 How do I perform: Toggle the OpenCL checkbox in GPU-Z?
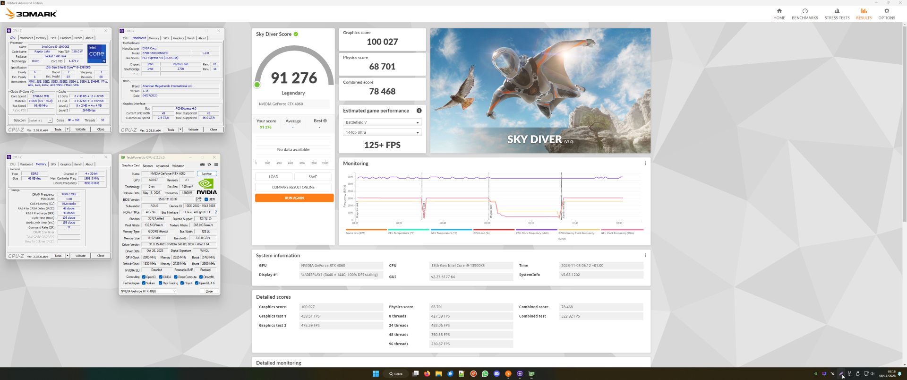(144, 277)
